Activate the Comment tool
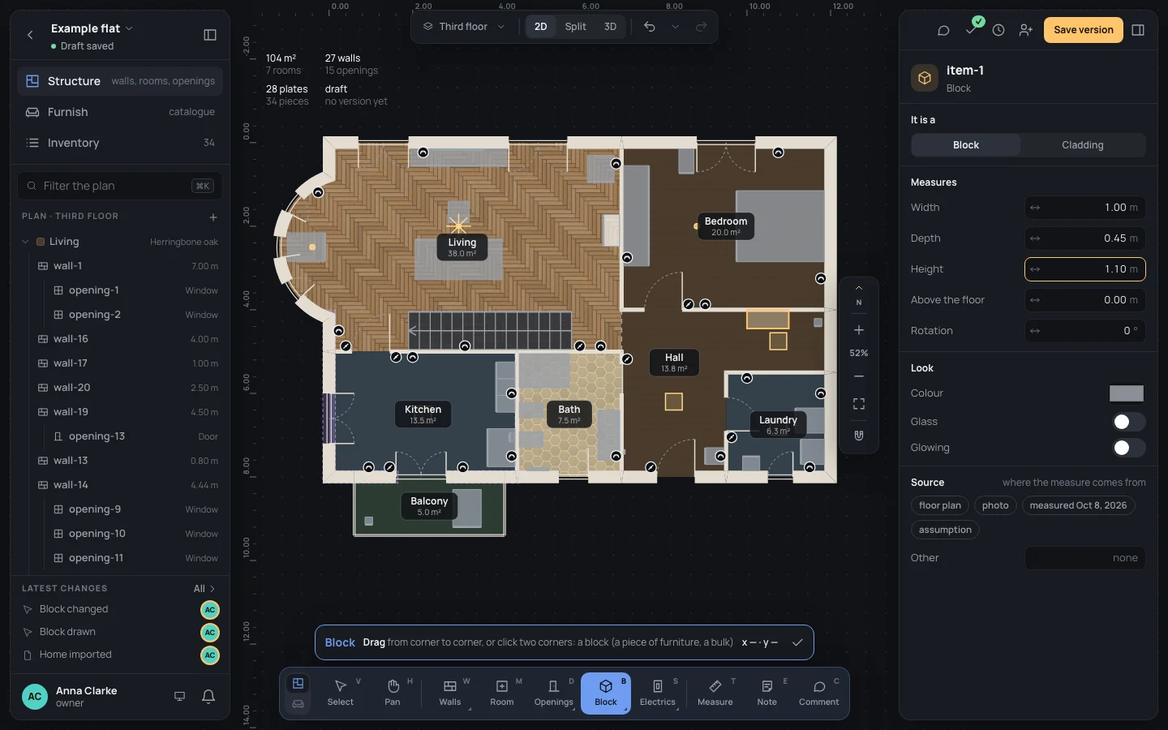 pos(819,693)
